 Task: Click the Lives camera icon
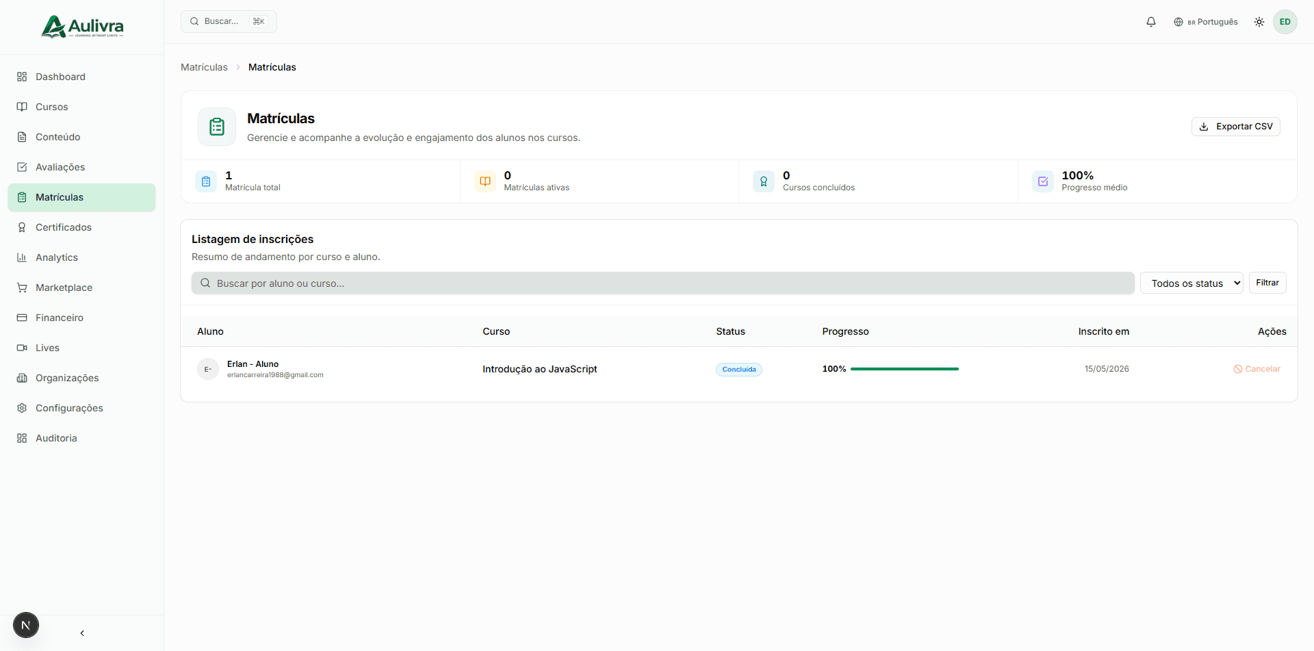[22, 348]
